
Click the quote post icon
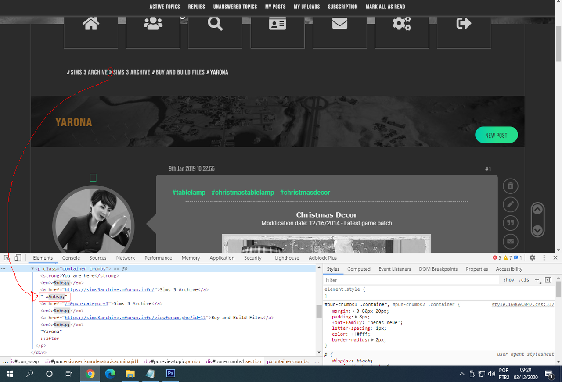[510, 223]
